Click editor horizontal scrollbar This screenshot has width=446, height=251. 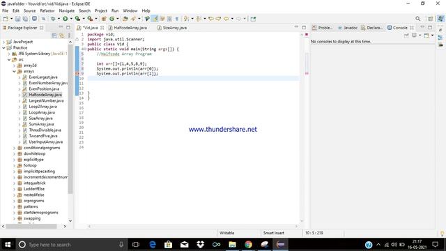pyautogui.click(x=193, y=226)
